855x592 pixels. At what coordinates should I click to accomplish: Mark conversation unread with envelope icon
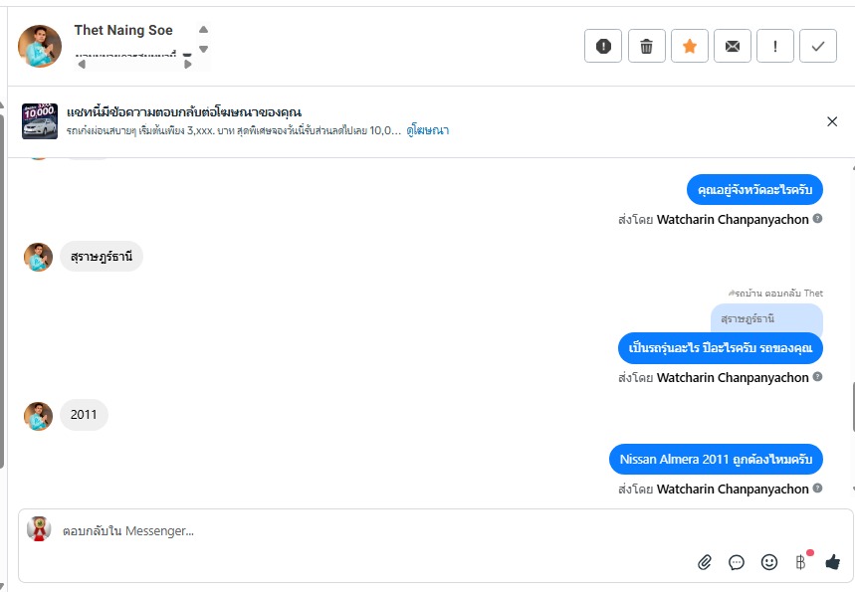click(733, 46)
